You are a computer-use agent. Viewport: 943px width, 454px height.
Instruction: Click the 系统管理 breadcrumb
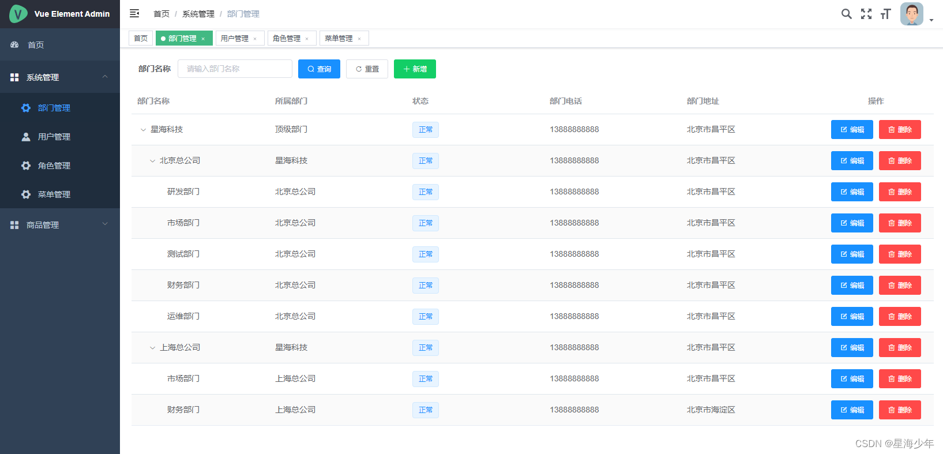198,14
